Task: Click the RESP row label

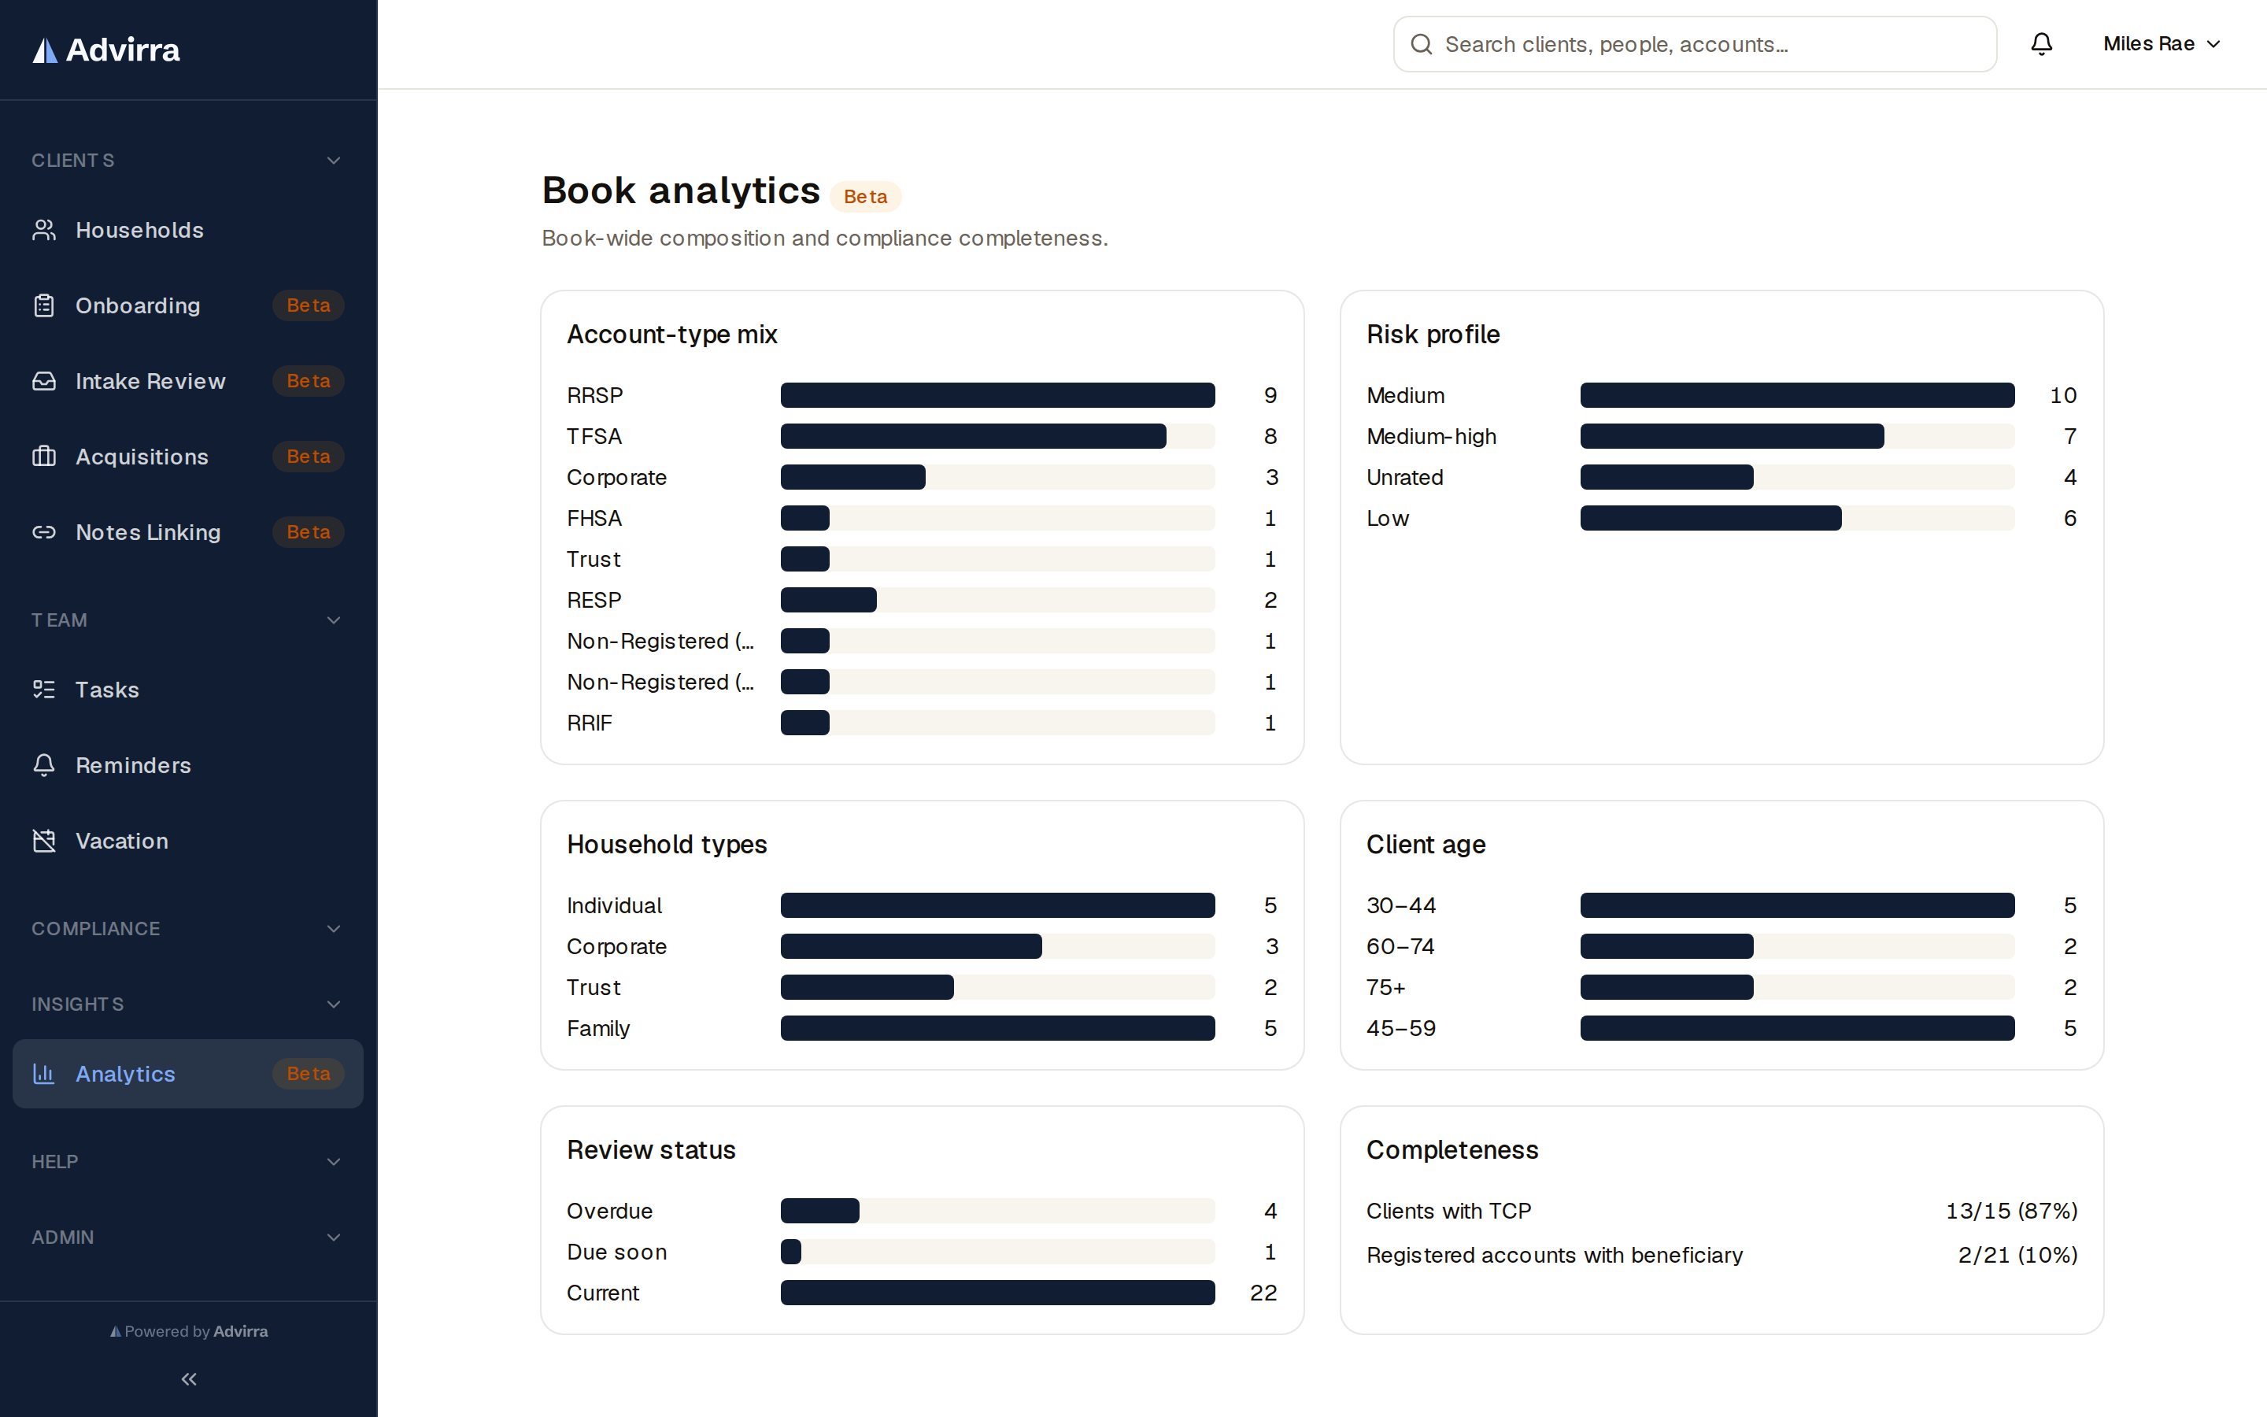Action: [x=594, y=600]
